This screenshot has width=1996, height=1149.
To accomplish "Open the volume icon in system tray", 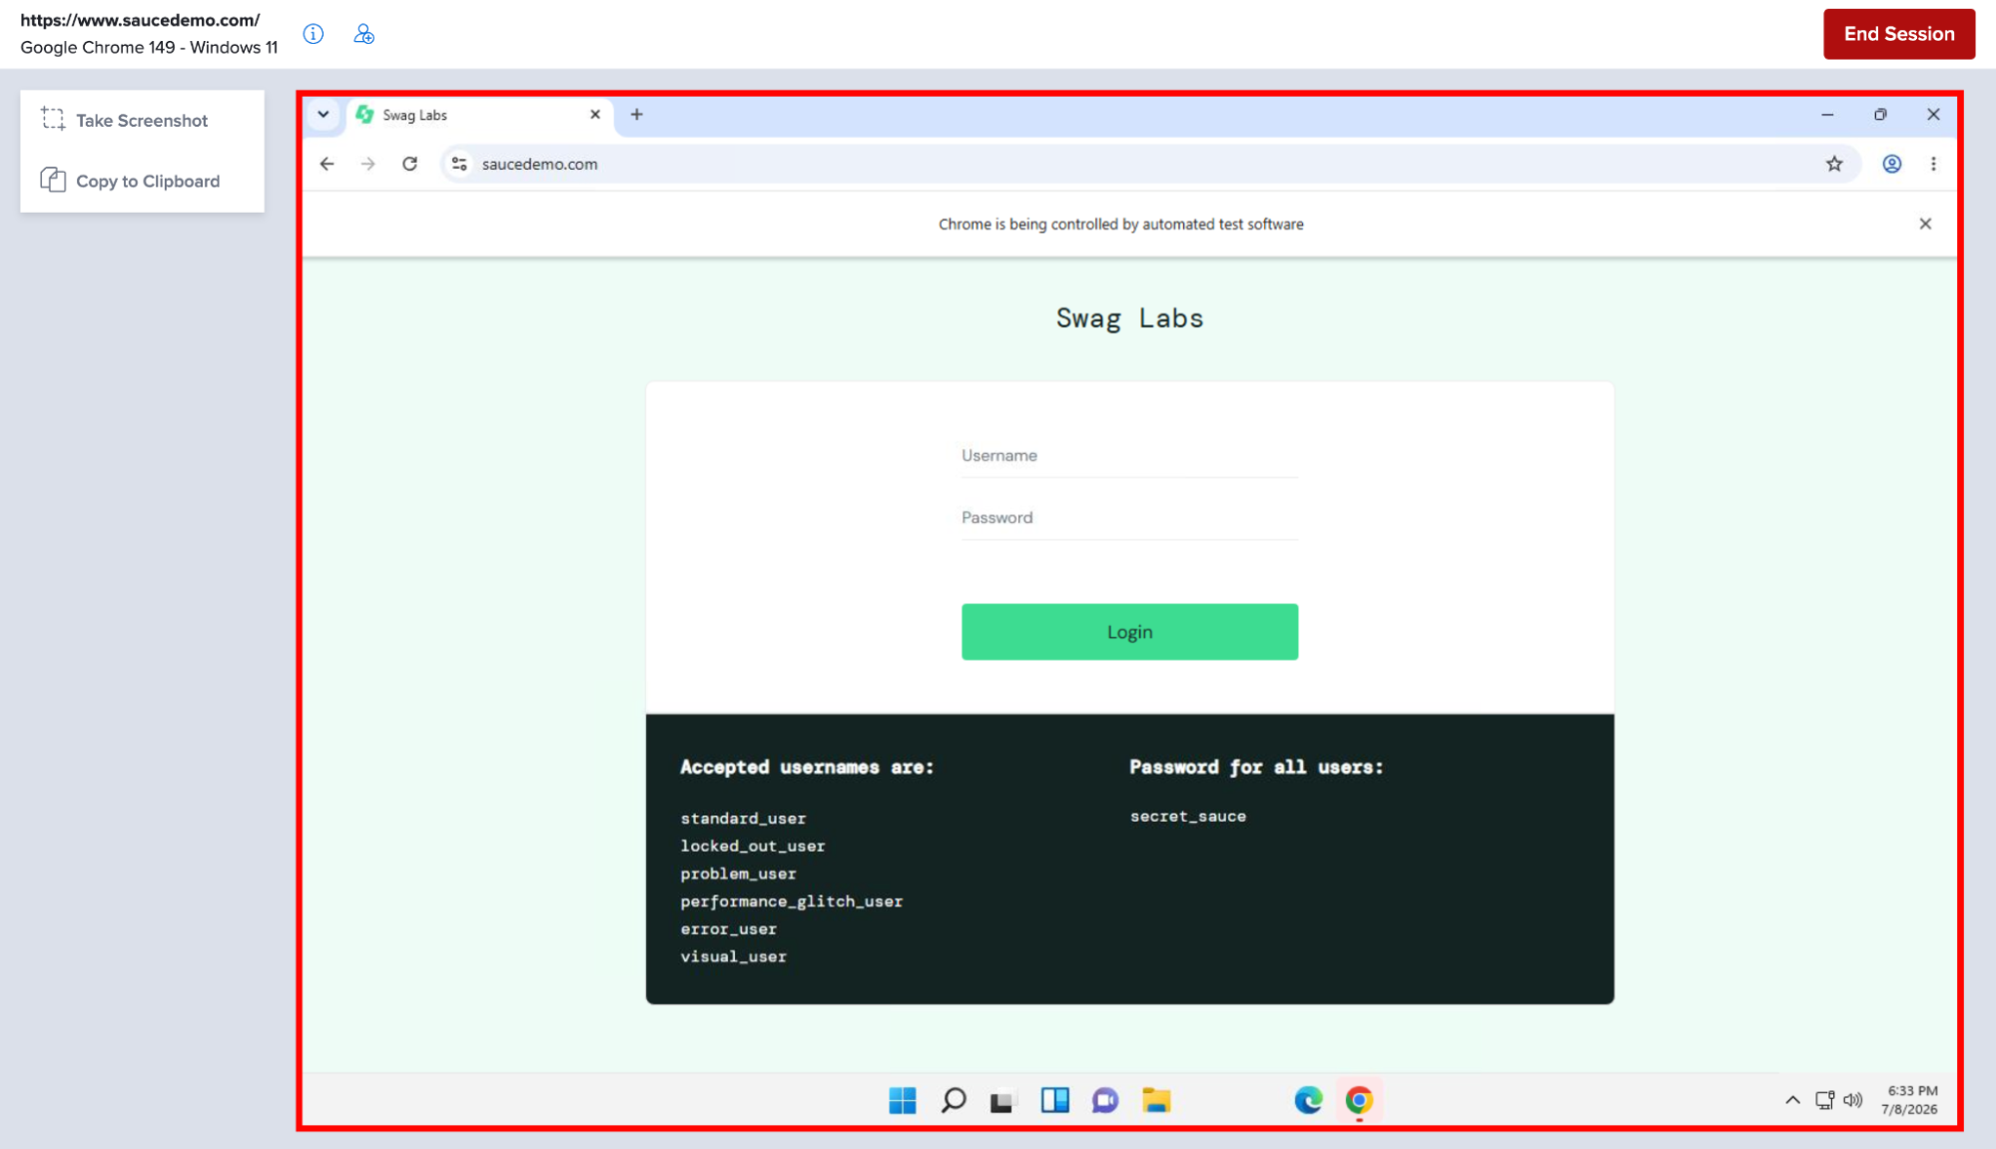I will [1853, 1100].
